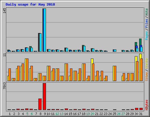Image resolution: width=150 pixels, height=117 pixels.
Task: Click the cyan Pages bar for day 25
Action: (115, 51)
